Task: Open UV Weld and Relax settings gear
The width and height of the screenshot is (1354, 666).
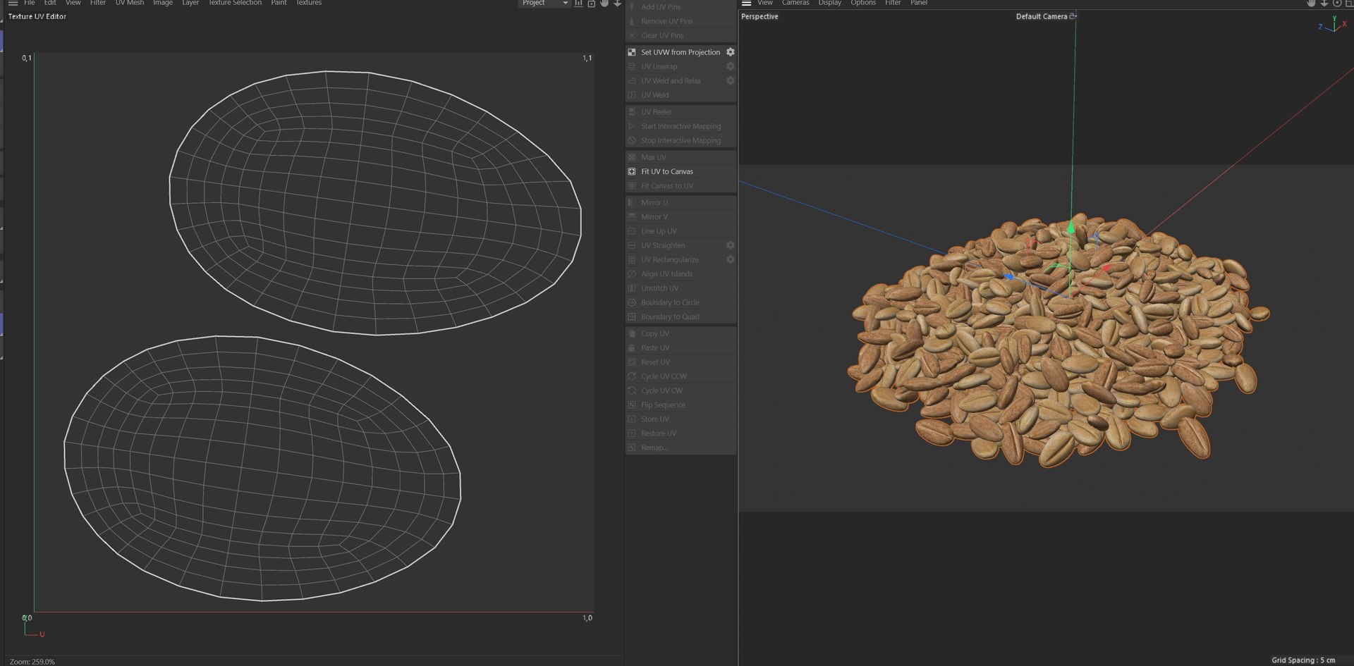Action: tap(731, 80)
